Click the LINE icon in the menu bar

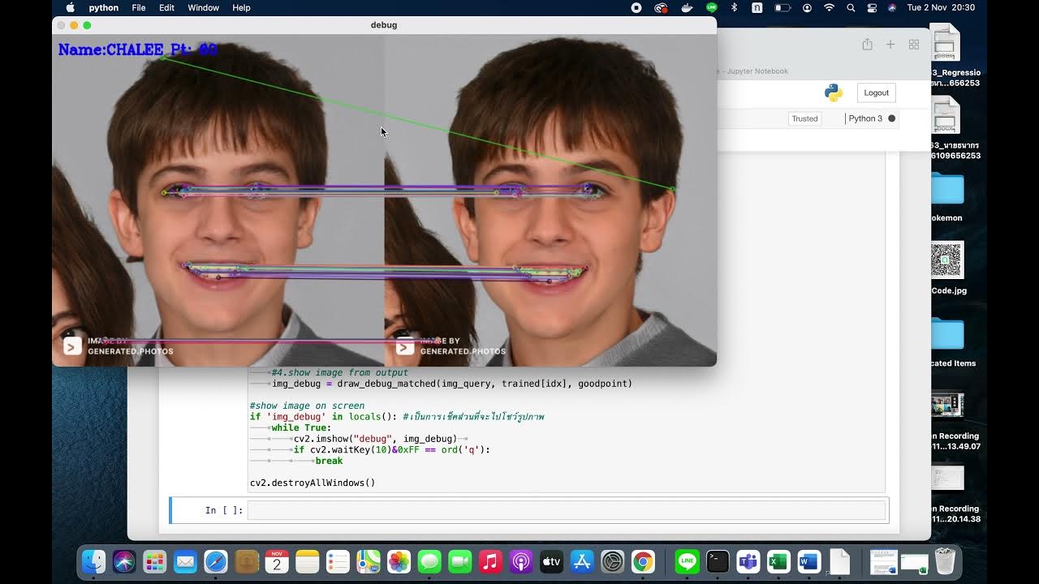tap(712, 7)
